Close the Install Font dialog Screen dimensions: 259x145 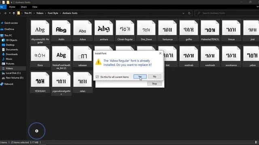[x=160, y=53]
